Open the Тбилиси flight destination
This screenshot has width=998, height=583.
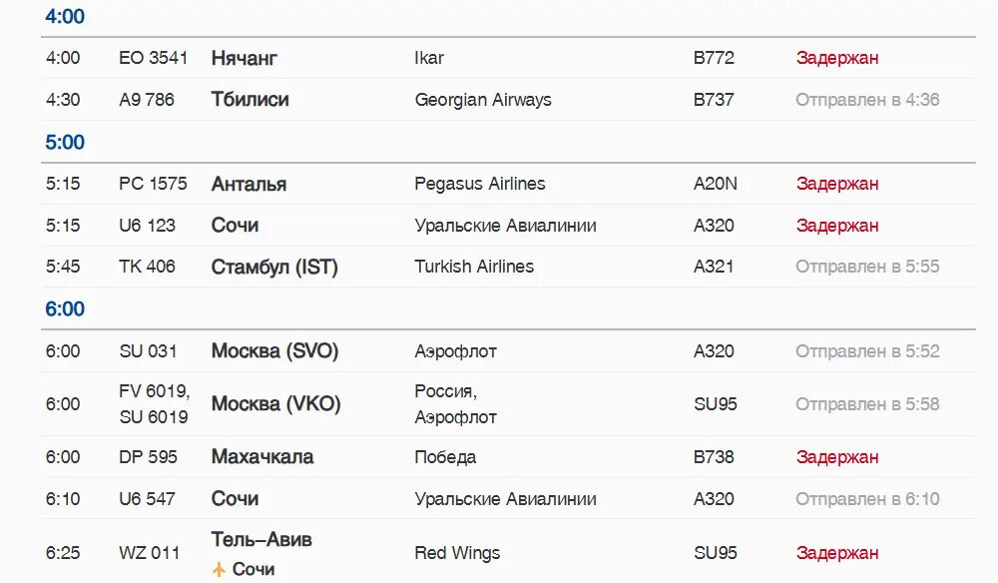point(249,99)
